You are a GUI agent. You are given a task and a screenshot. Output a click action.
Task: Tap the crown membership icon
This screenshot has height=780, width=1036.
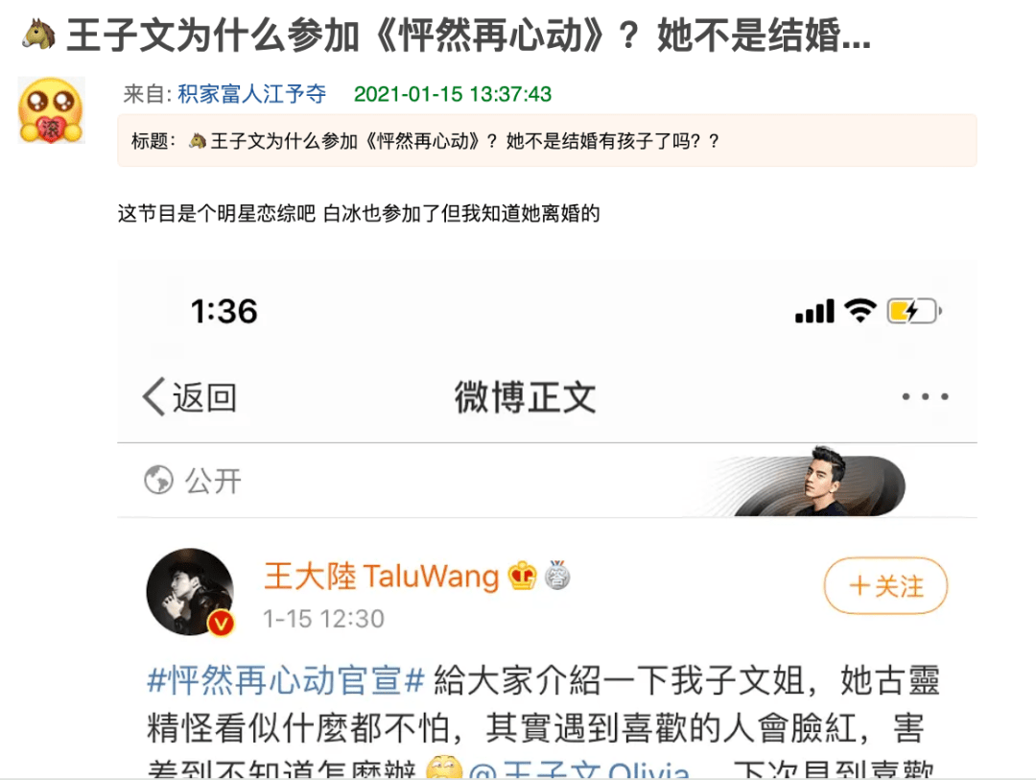[x=522, y=576]
